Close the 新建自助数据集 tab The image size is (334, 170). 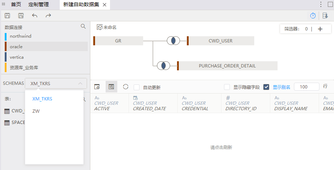point(105,5)
